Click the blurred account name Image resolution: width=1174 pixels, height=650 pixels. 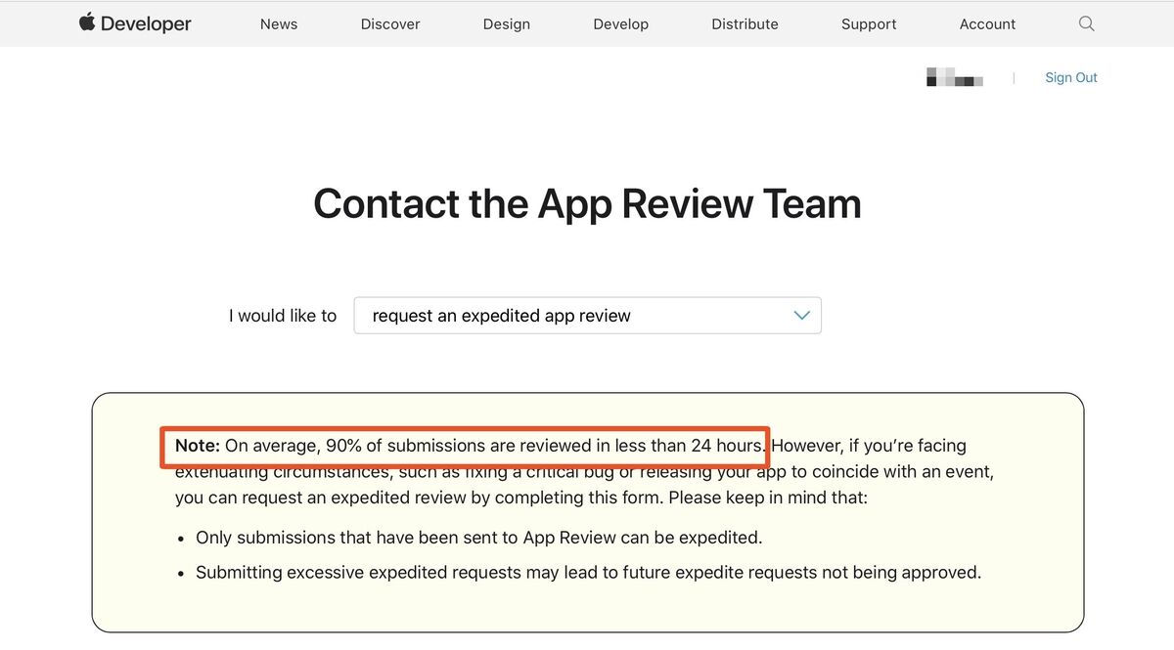pos(954,77)
